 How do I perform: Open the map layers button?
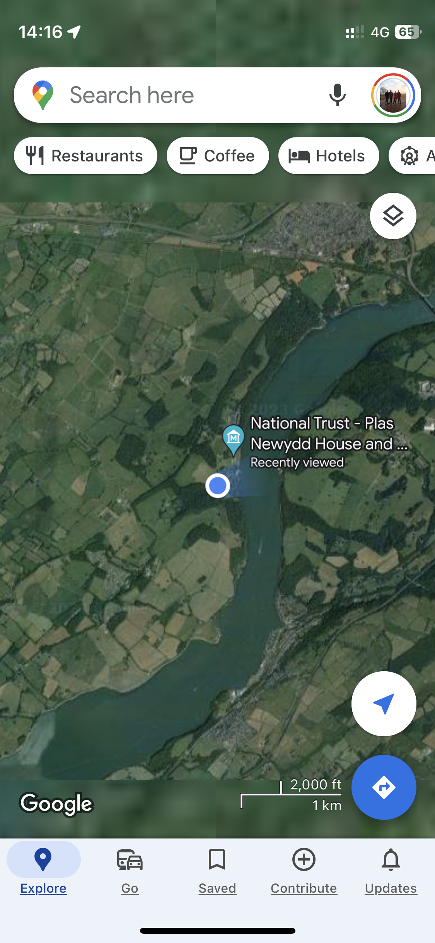[x=393, y=216]
